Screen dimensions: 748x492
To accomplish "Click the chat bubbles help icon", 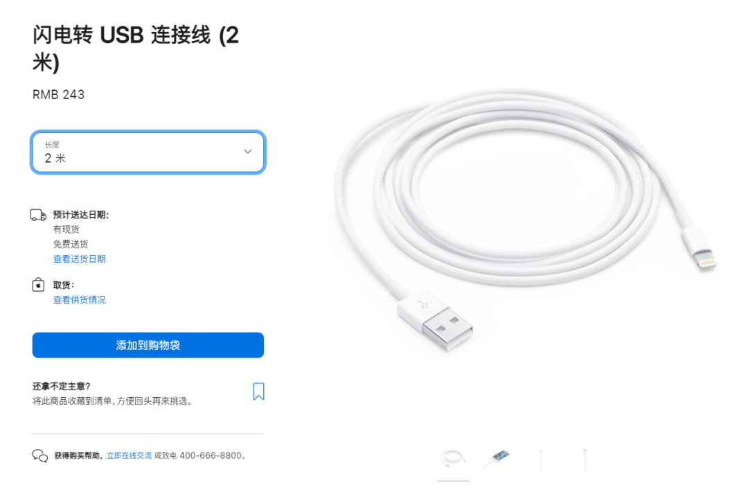I will point(40,456).
